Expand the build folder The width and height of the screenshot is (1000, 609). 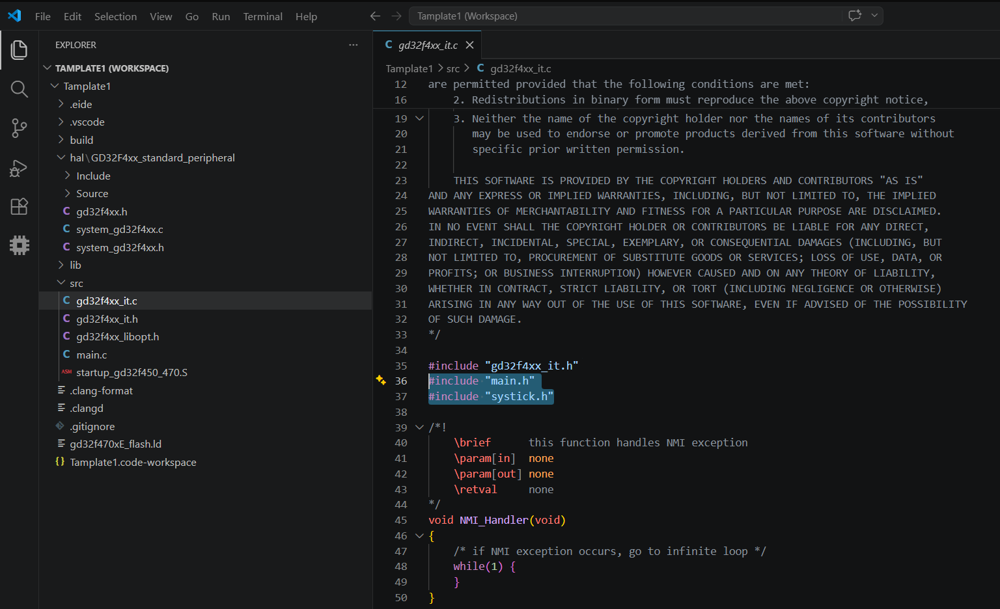(61, 140)
